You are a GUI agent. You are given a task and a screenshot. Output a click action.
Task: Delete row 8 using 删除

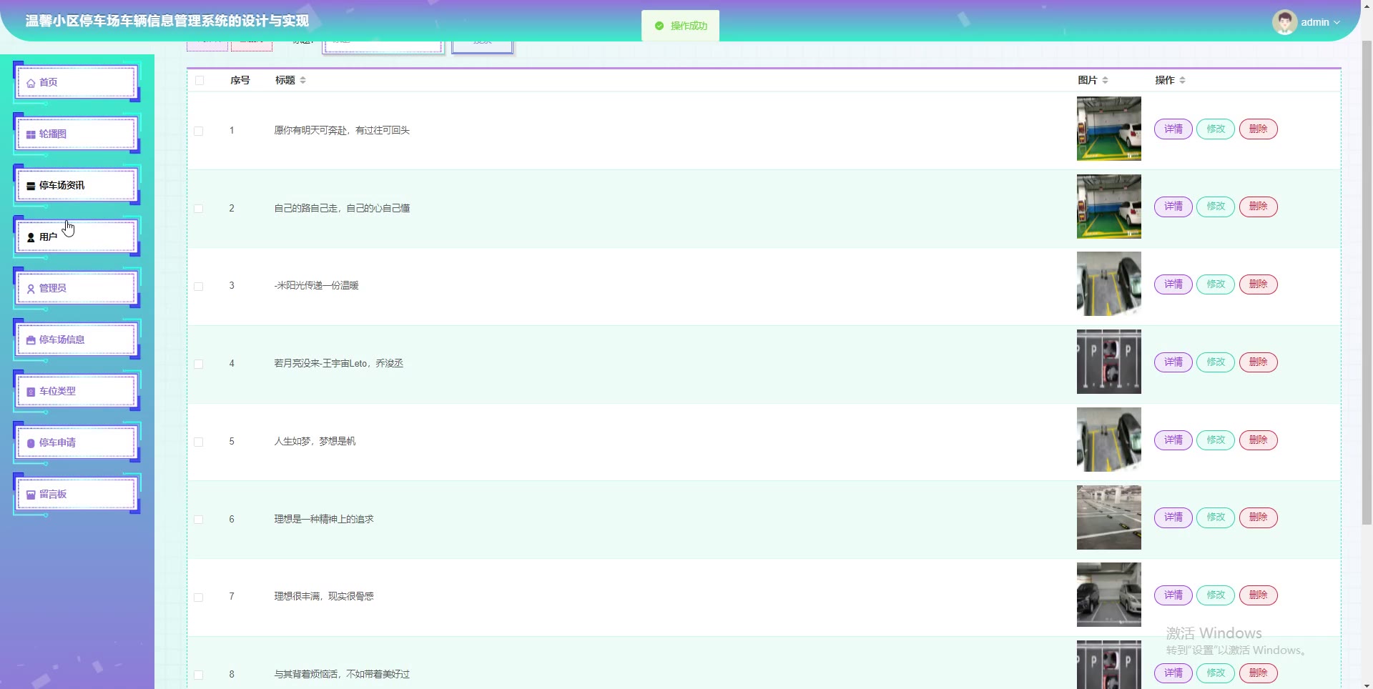pyautogui.click(x=1259, y=673)
